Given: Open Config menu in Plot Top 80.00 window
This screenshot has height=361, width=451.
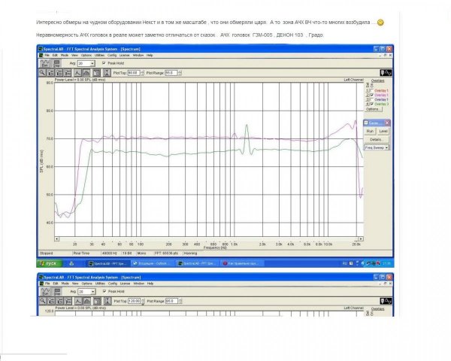Looking at the screenshot, I should point(112,55).
